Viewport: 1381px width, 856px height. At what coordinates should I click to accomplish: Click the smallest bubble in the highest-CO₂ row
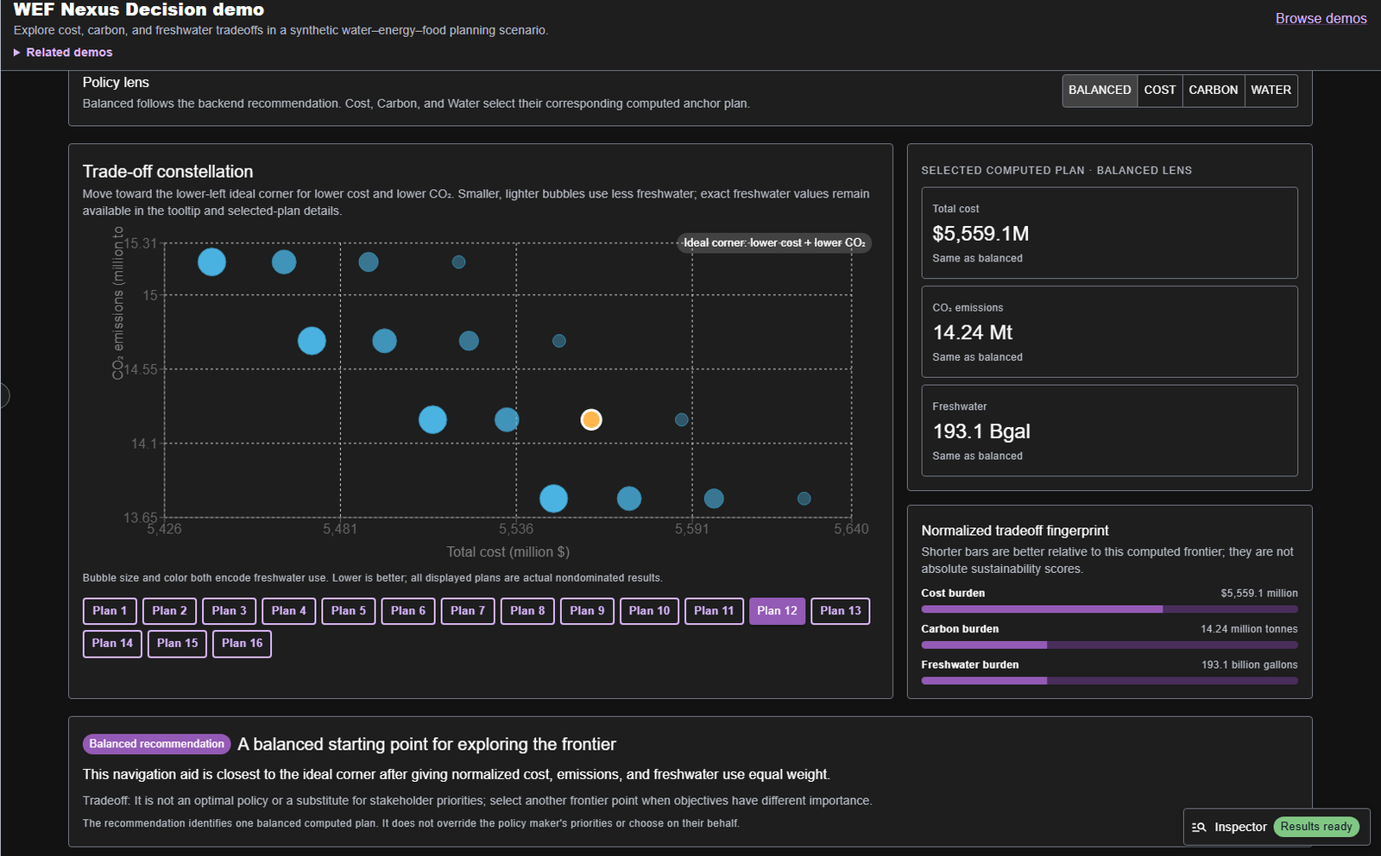pos(458,261)
